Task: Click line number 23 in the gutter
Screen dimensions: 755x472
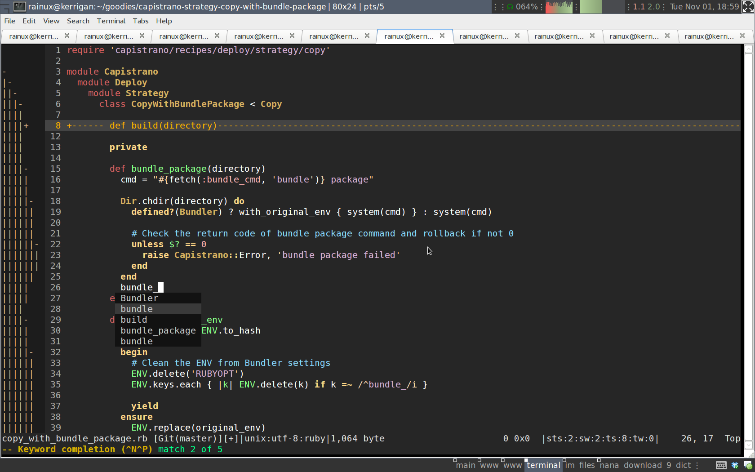Action: pyautogui.click(x=55, y=255)
